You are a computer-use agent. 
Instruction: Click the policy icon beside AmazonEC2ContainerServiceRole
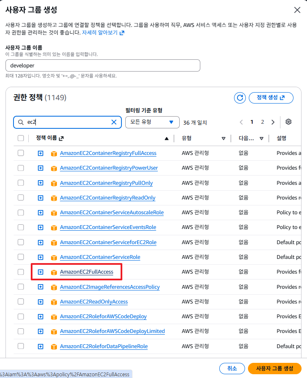point(54,258)
